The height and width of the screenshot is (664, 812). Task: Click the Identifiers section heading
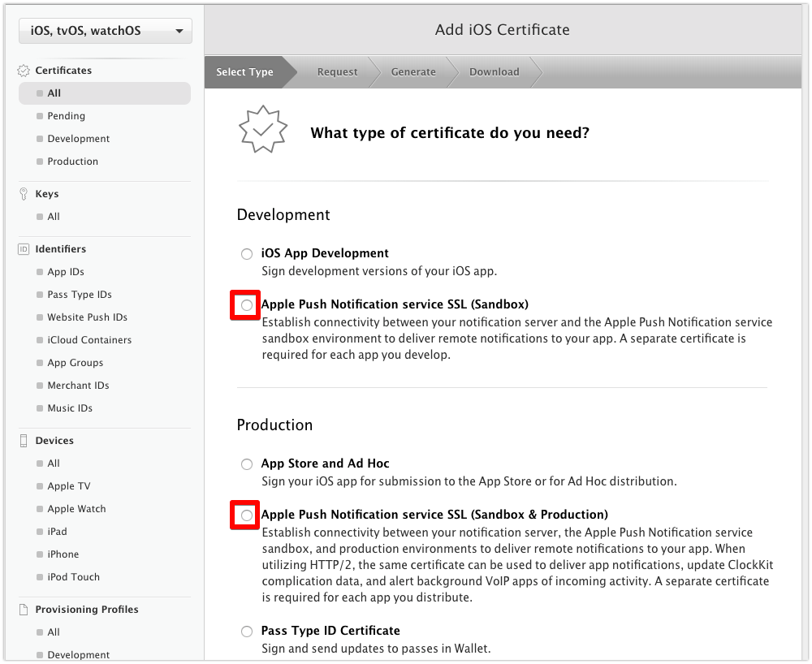pos(61,249)
